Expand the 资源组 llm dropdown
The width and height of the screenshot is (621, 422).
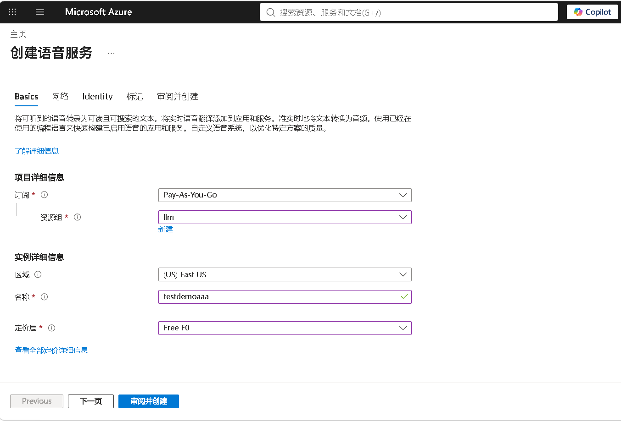(x=285, y=217)
